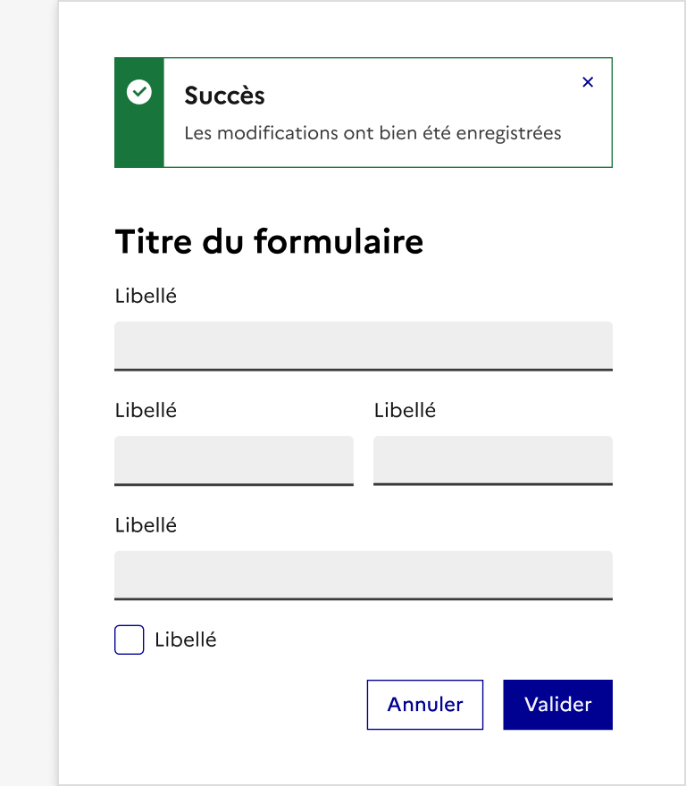The image size is (686, 786).
Task: Submit the form with Valider
Action: (557, 705)
